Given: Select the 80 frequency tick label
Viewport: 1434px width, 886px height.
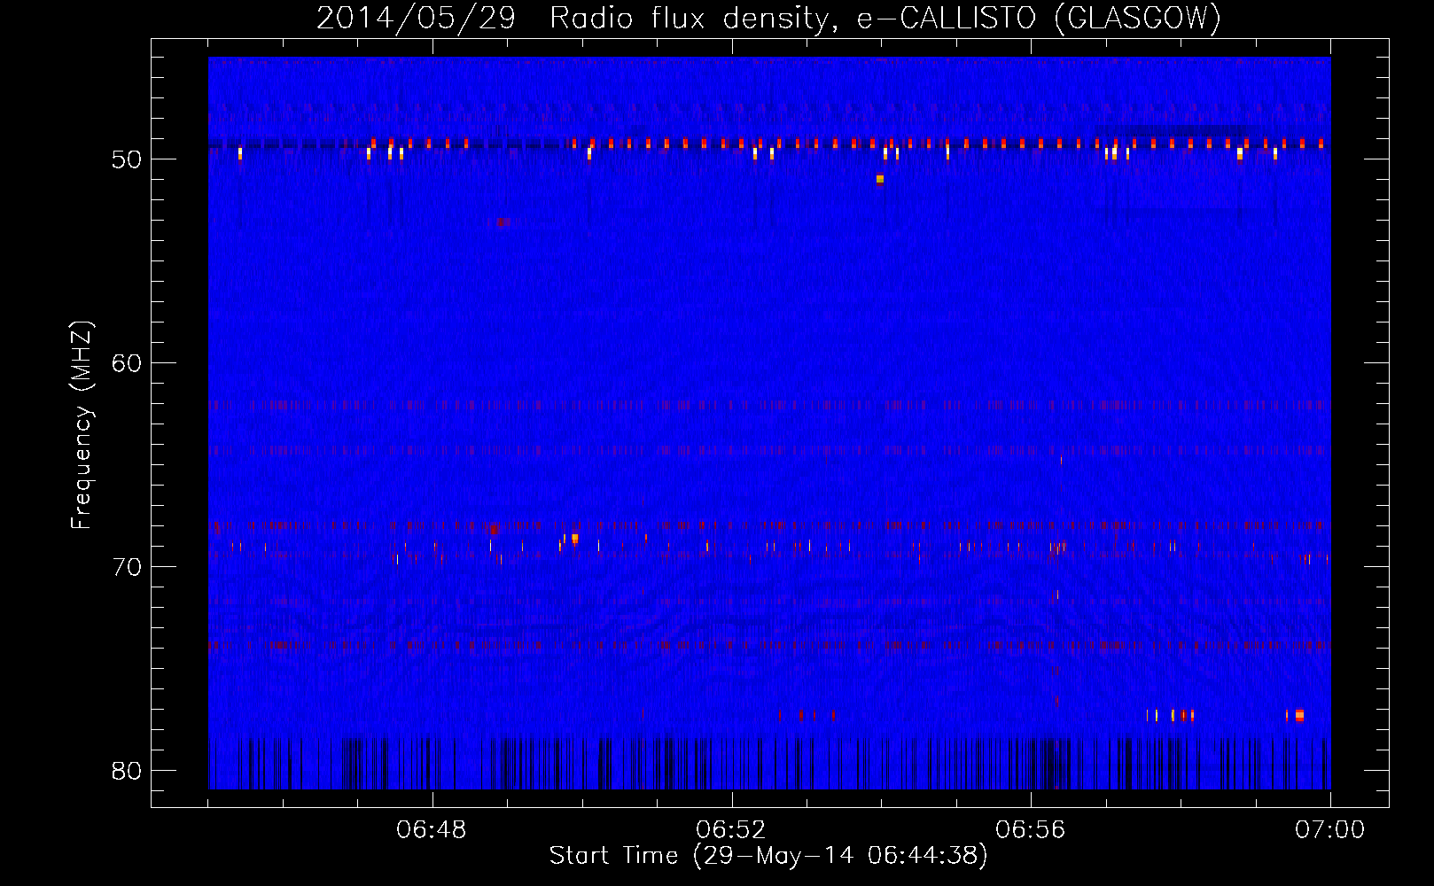Looking at the screenshot, I should (x=127, y=771).
